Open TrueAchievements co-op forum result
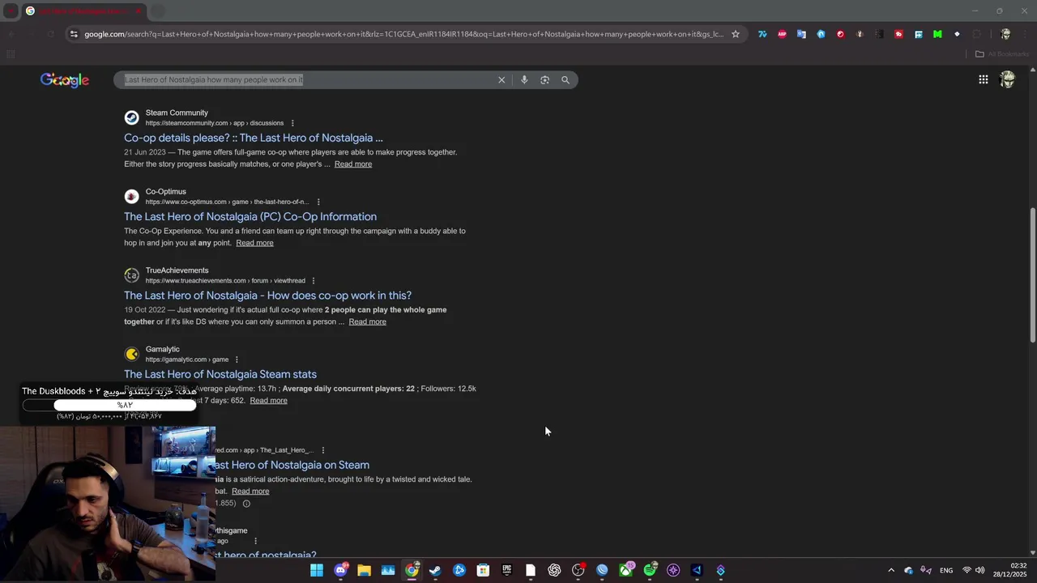This screenshot has height=583, width=1037. (x=267, y=296)
